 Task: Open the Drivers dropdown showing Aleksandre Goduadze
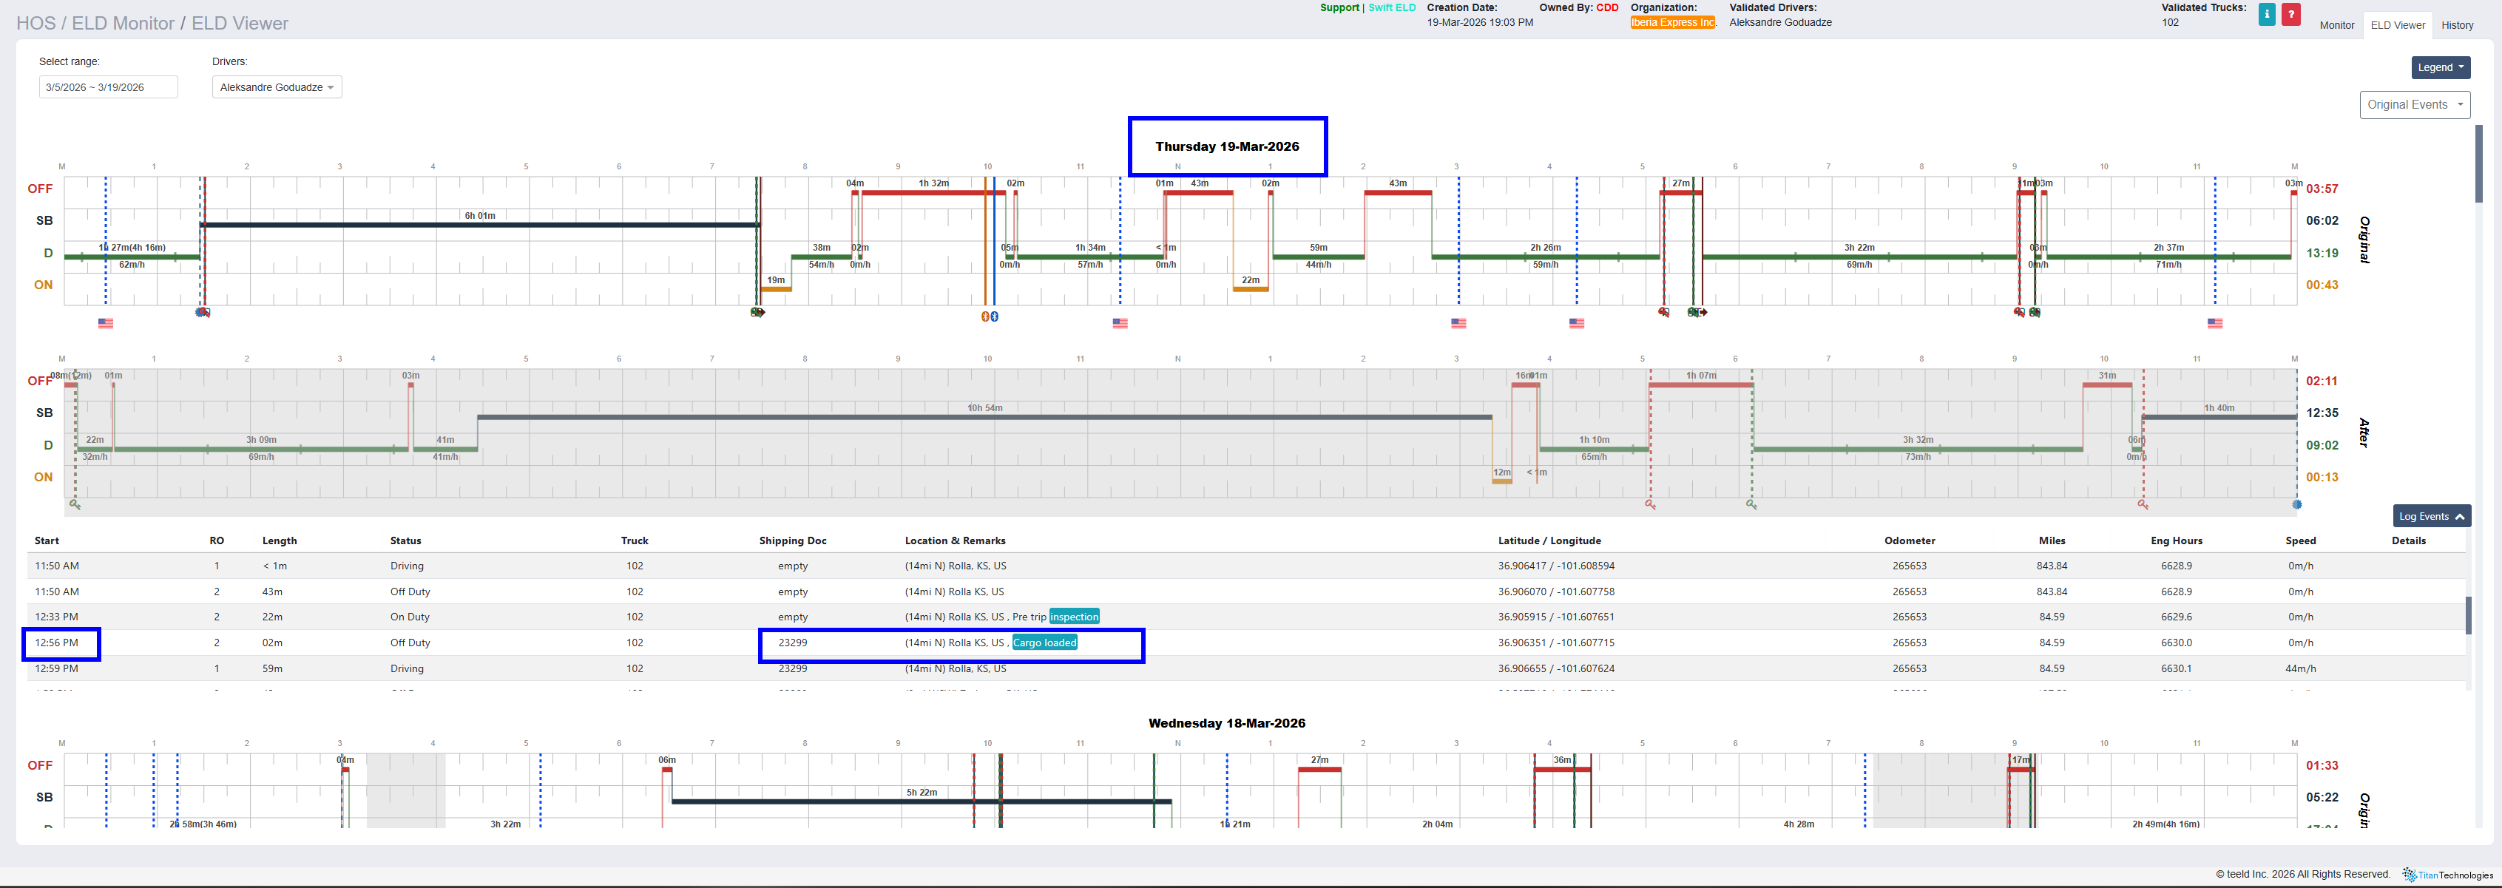tap(277, 87)
